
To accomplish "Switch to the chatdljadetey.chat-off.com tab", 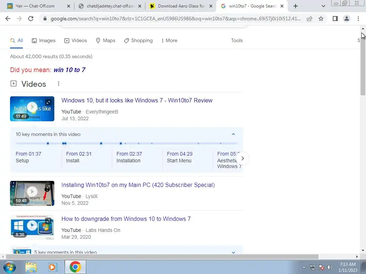I will pyautogui.click(x=110, y=6).
